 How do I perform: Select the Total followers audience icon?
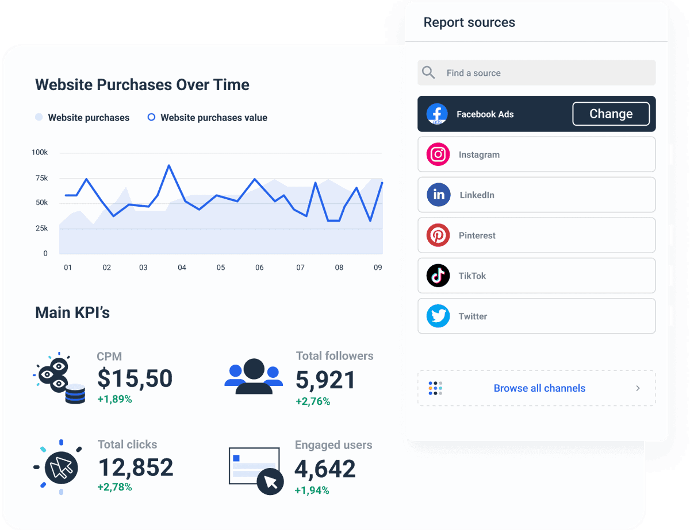point(254,376)
